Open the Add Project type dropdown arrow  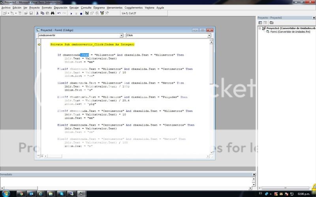(x=8, y=13)
